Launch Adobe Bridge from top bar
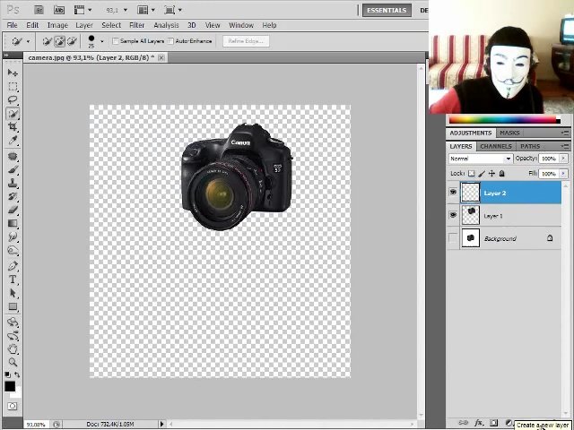The height and width of the screenshot is (430, 574). point(39,10)
